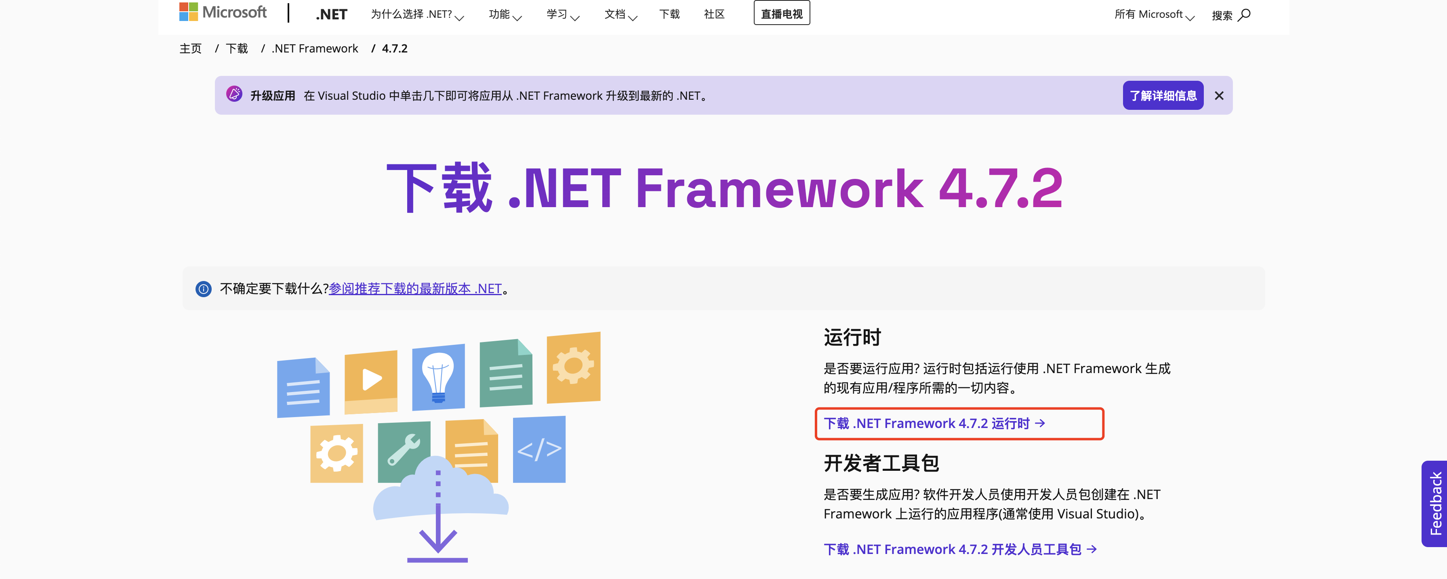Close the upgrade banner with X
Viewport: 1447px width, 579px height.
click(x=1218, y=96)
